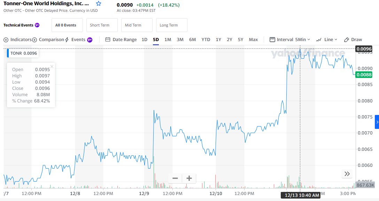Click the % Change 68.42% tooltip value
Screen dimensions: 379x201
pos(42,101)
